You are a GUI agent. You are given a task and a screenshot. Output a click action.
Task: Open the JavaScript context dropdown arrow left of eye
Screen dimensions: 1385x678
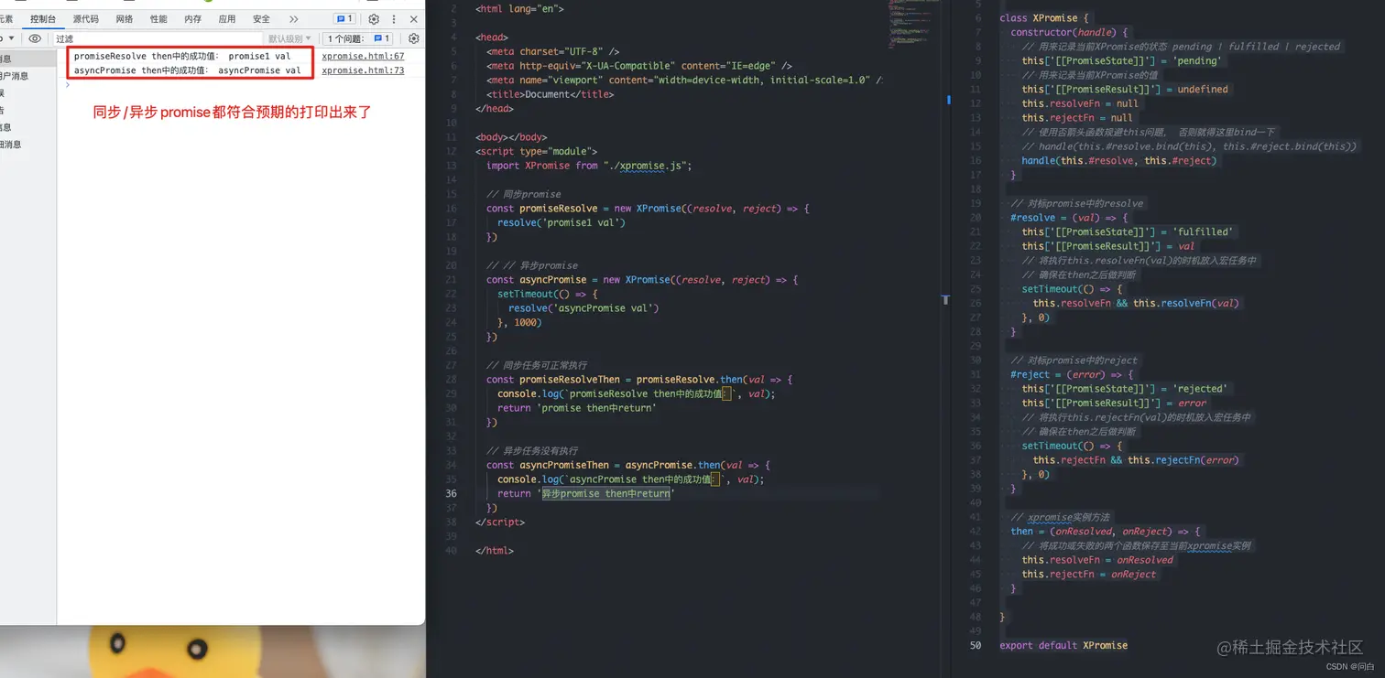point(11,38)
